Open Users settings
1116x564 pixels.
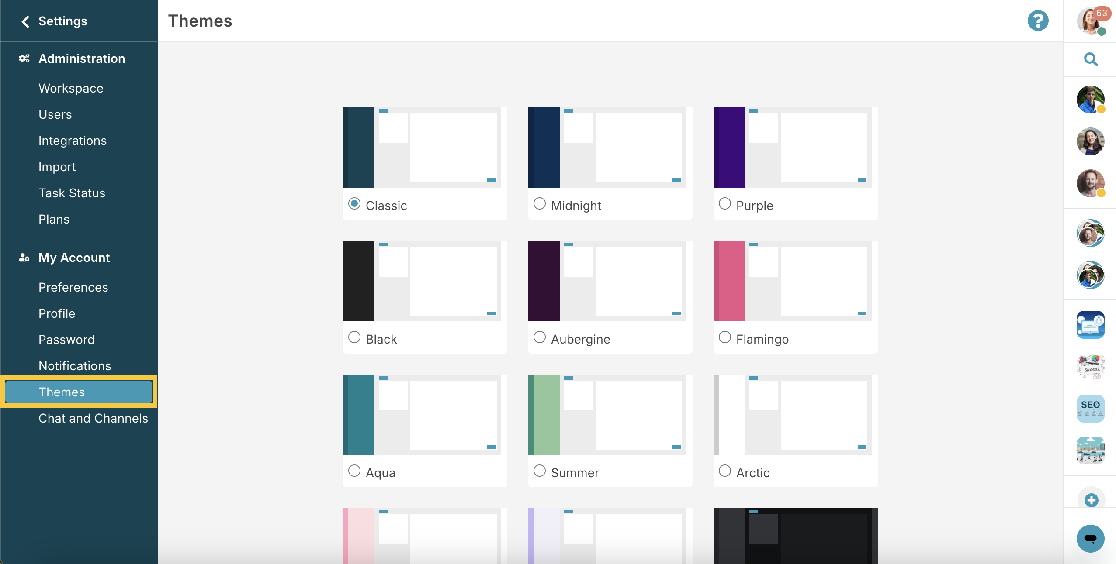[55, 114]
